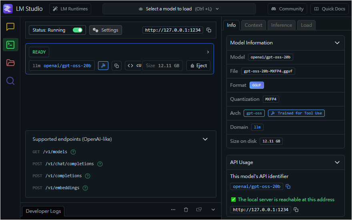Viewport: 352px width, 220px height.
Task: Open the Developer terminal sidebar icon
Action: 10,45
